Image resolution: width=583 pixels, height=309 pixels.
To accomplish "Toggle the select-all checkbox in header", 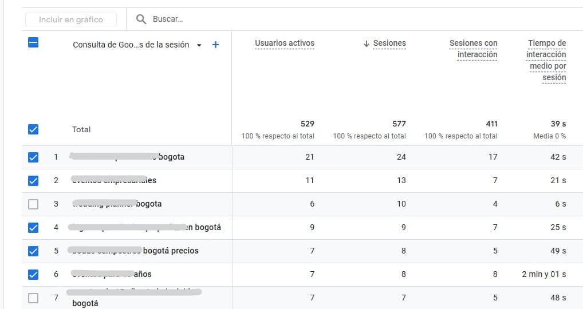I will pyautogui.click(x=33, y=42).
